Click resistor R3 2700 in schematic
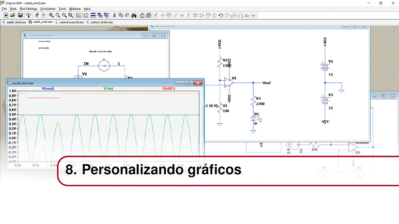This screenshot has width=399, height=224. [x=253, y=101]
